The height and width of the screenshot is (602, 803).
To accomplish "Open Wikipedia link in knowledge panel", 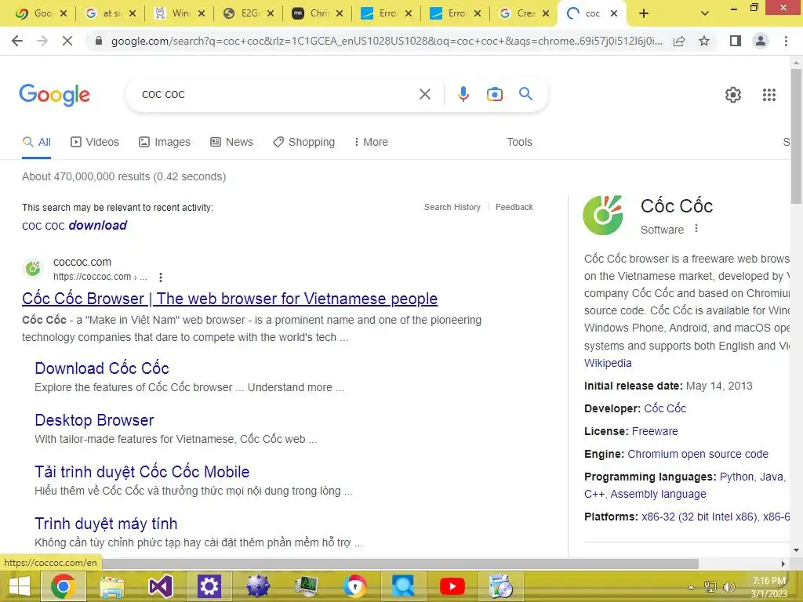I will 608,363.
